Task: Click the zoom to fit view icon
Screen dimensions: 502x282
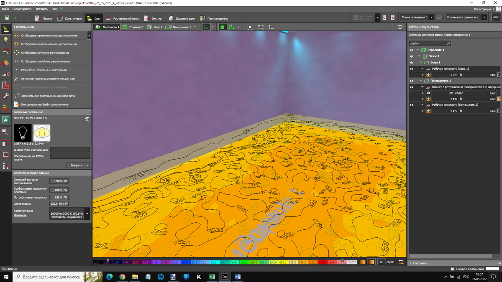Action: pyautogui.click(x=250, y=27)
